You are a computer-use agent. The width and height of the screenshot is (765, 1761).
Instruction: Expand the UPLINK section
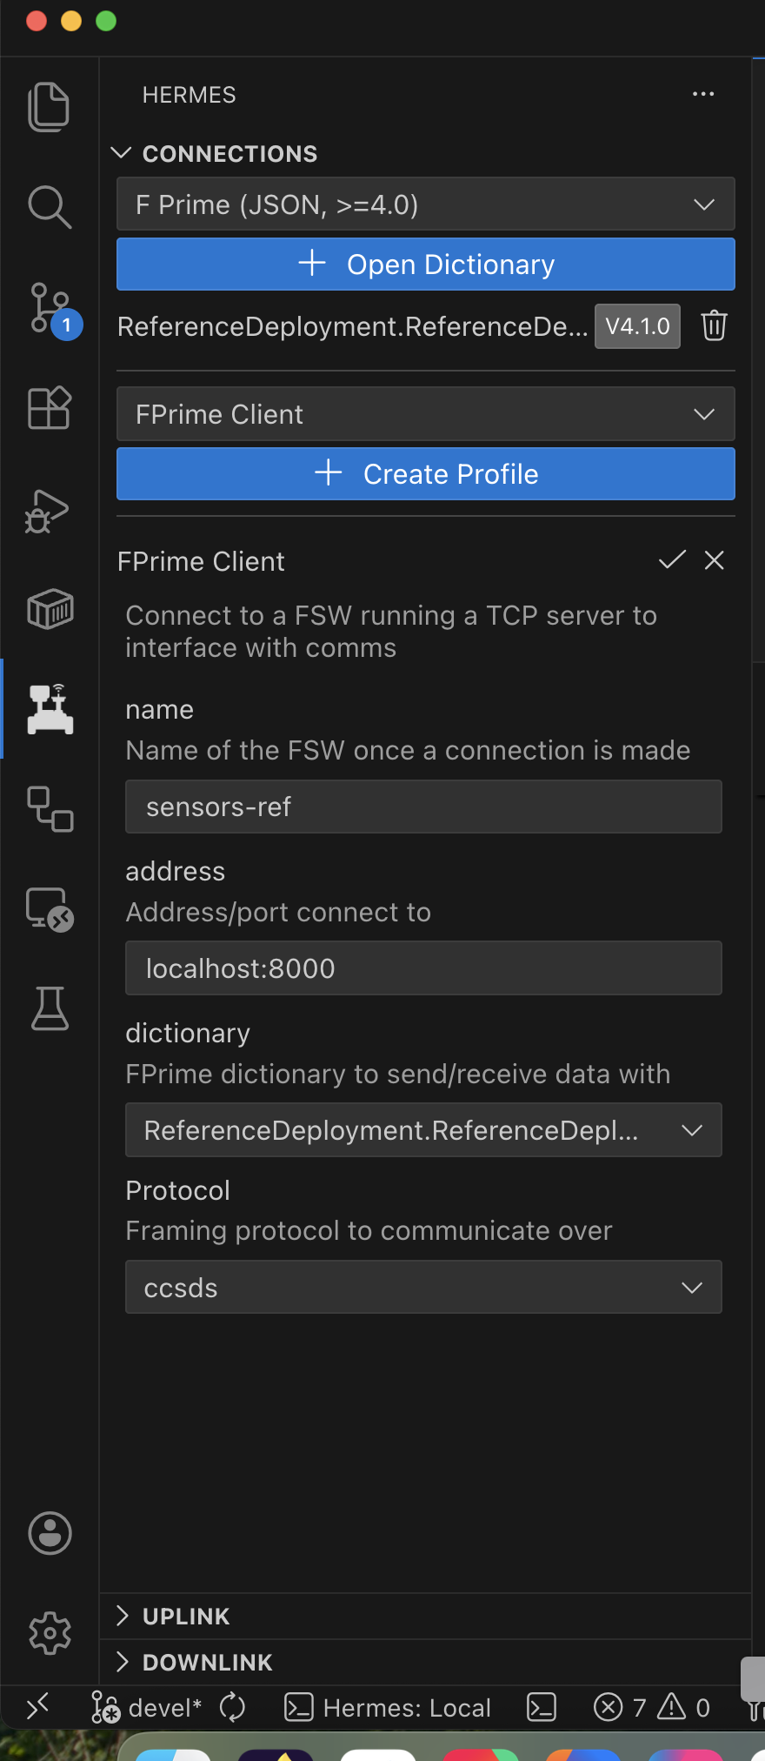pos(186,1617)
